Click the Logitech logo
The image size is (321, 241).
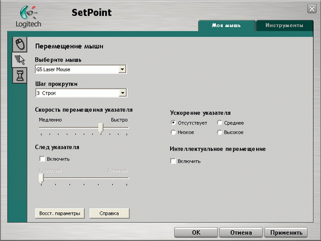tap(28, 17)
